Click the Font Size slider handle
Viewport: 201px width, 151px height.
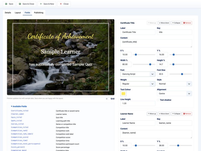(x=182, y=74)
